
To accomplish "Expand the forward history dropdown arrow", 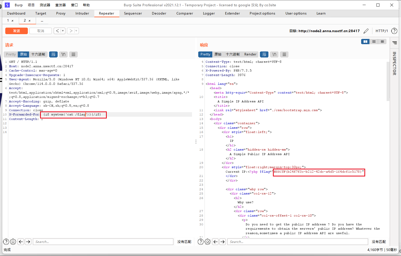I will [x=76, y=31].
